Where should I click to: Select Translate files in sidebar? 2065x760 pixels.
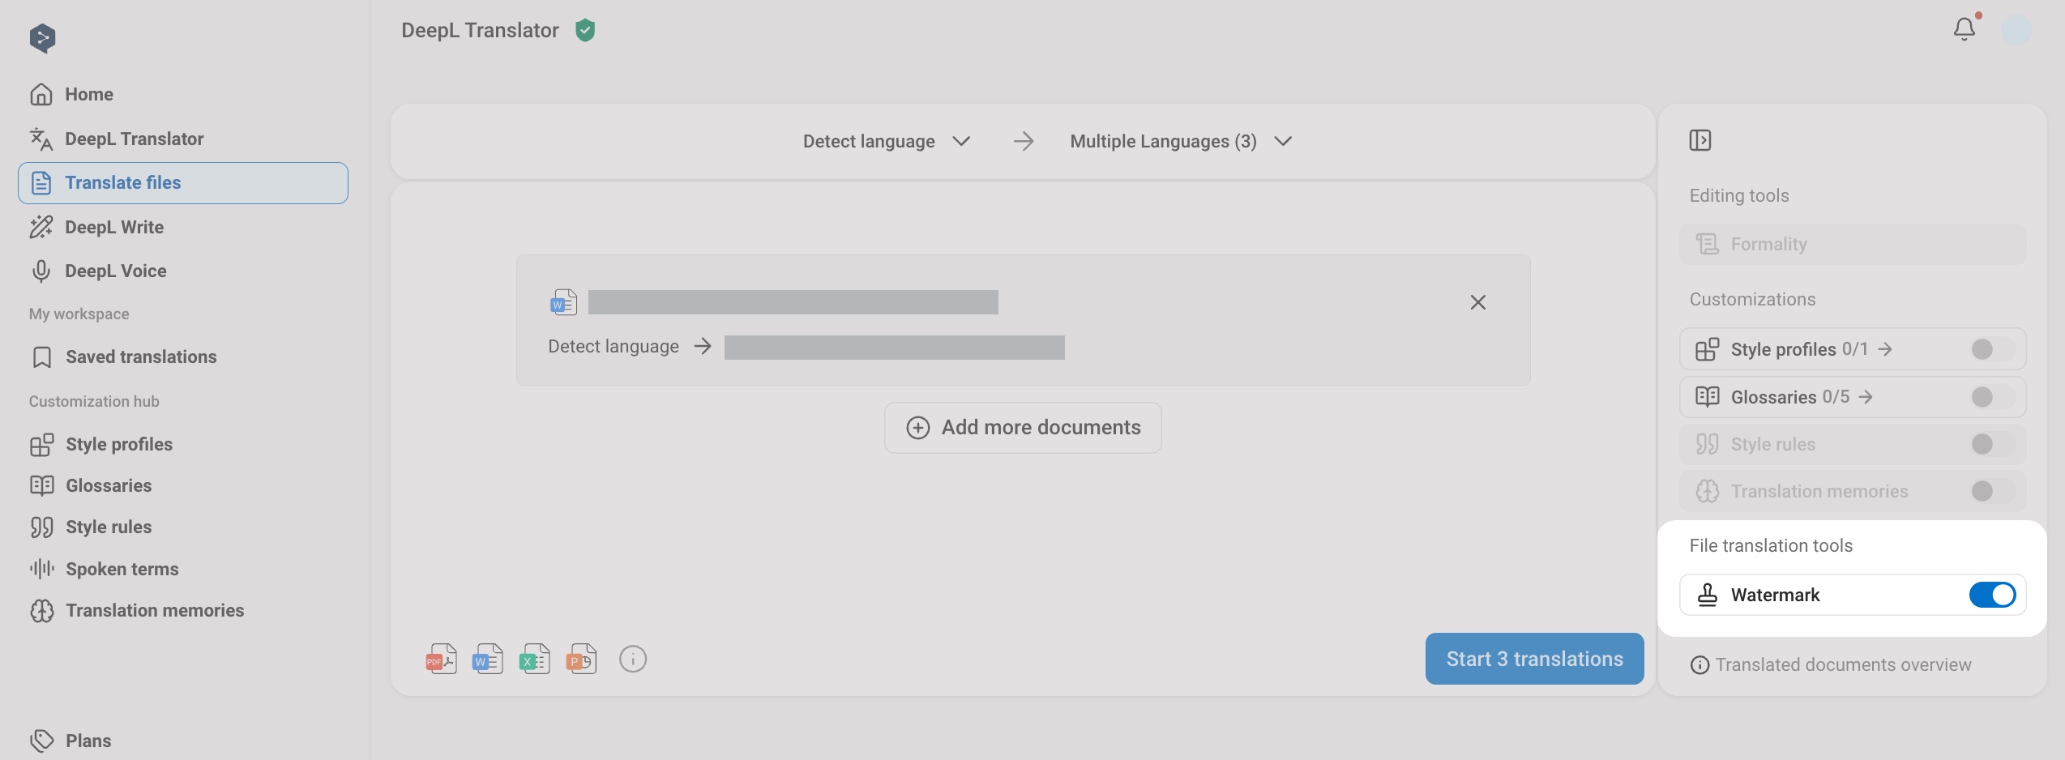183,183
